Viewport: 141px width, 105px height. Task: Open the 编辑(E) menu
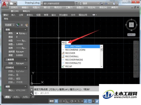click(25, 7)
